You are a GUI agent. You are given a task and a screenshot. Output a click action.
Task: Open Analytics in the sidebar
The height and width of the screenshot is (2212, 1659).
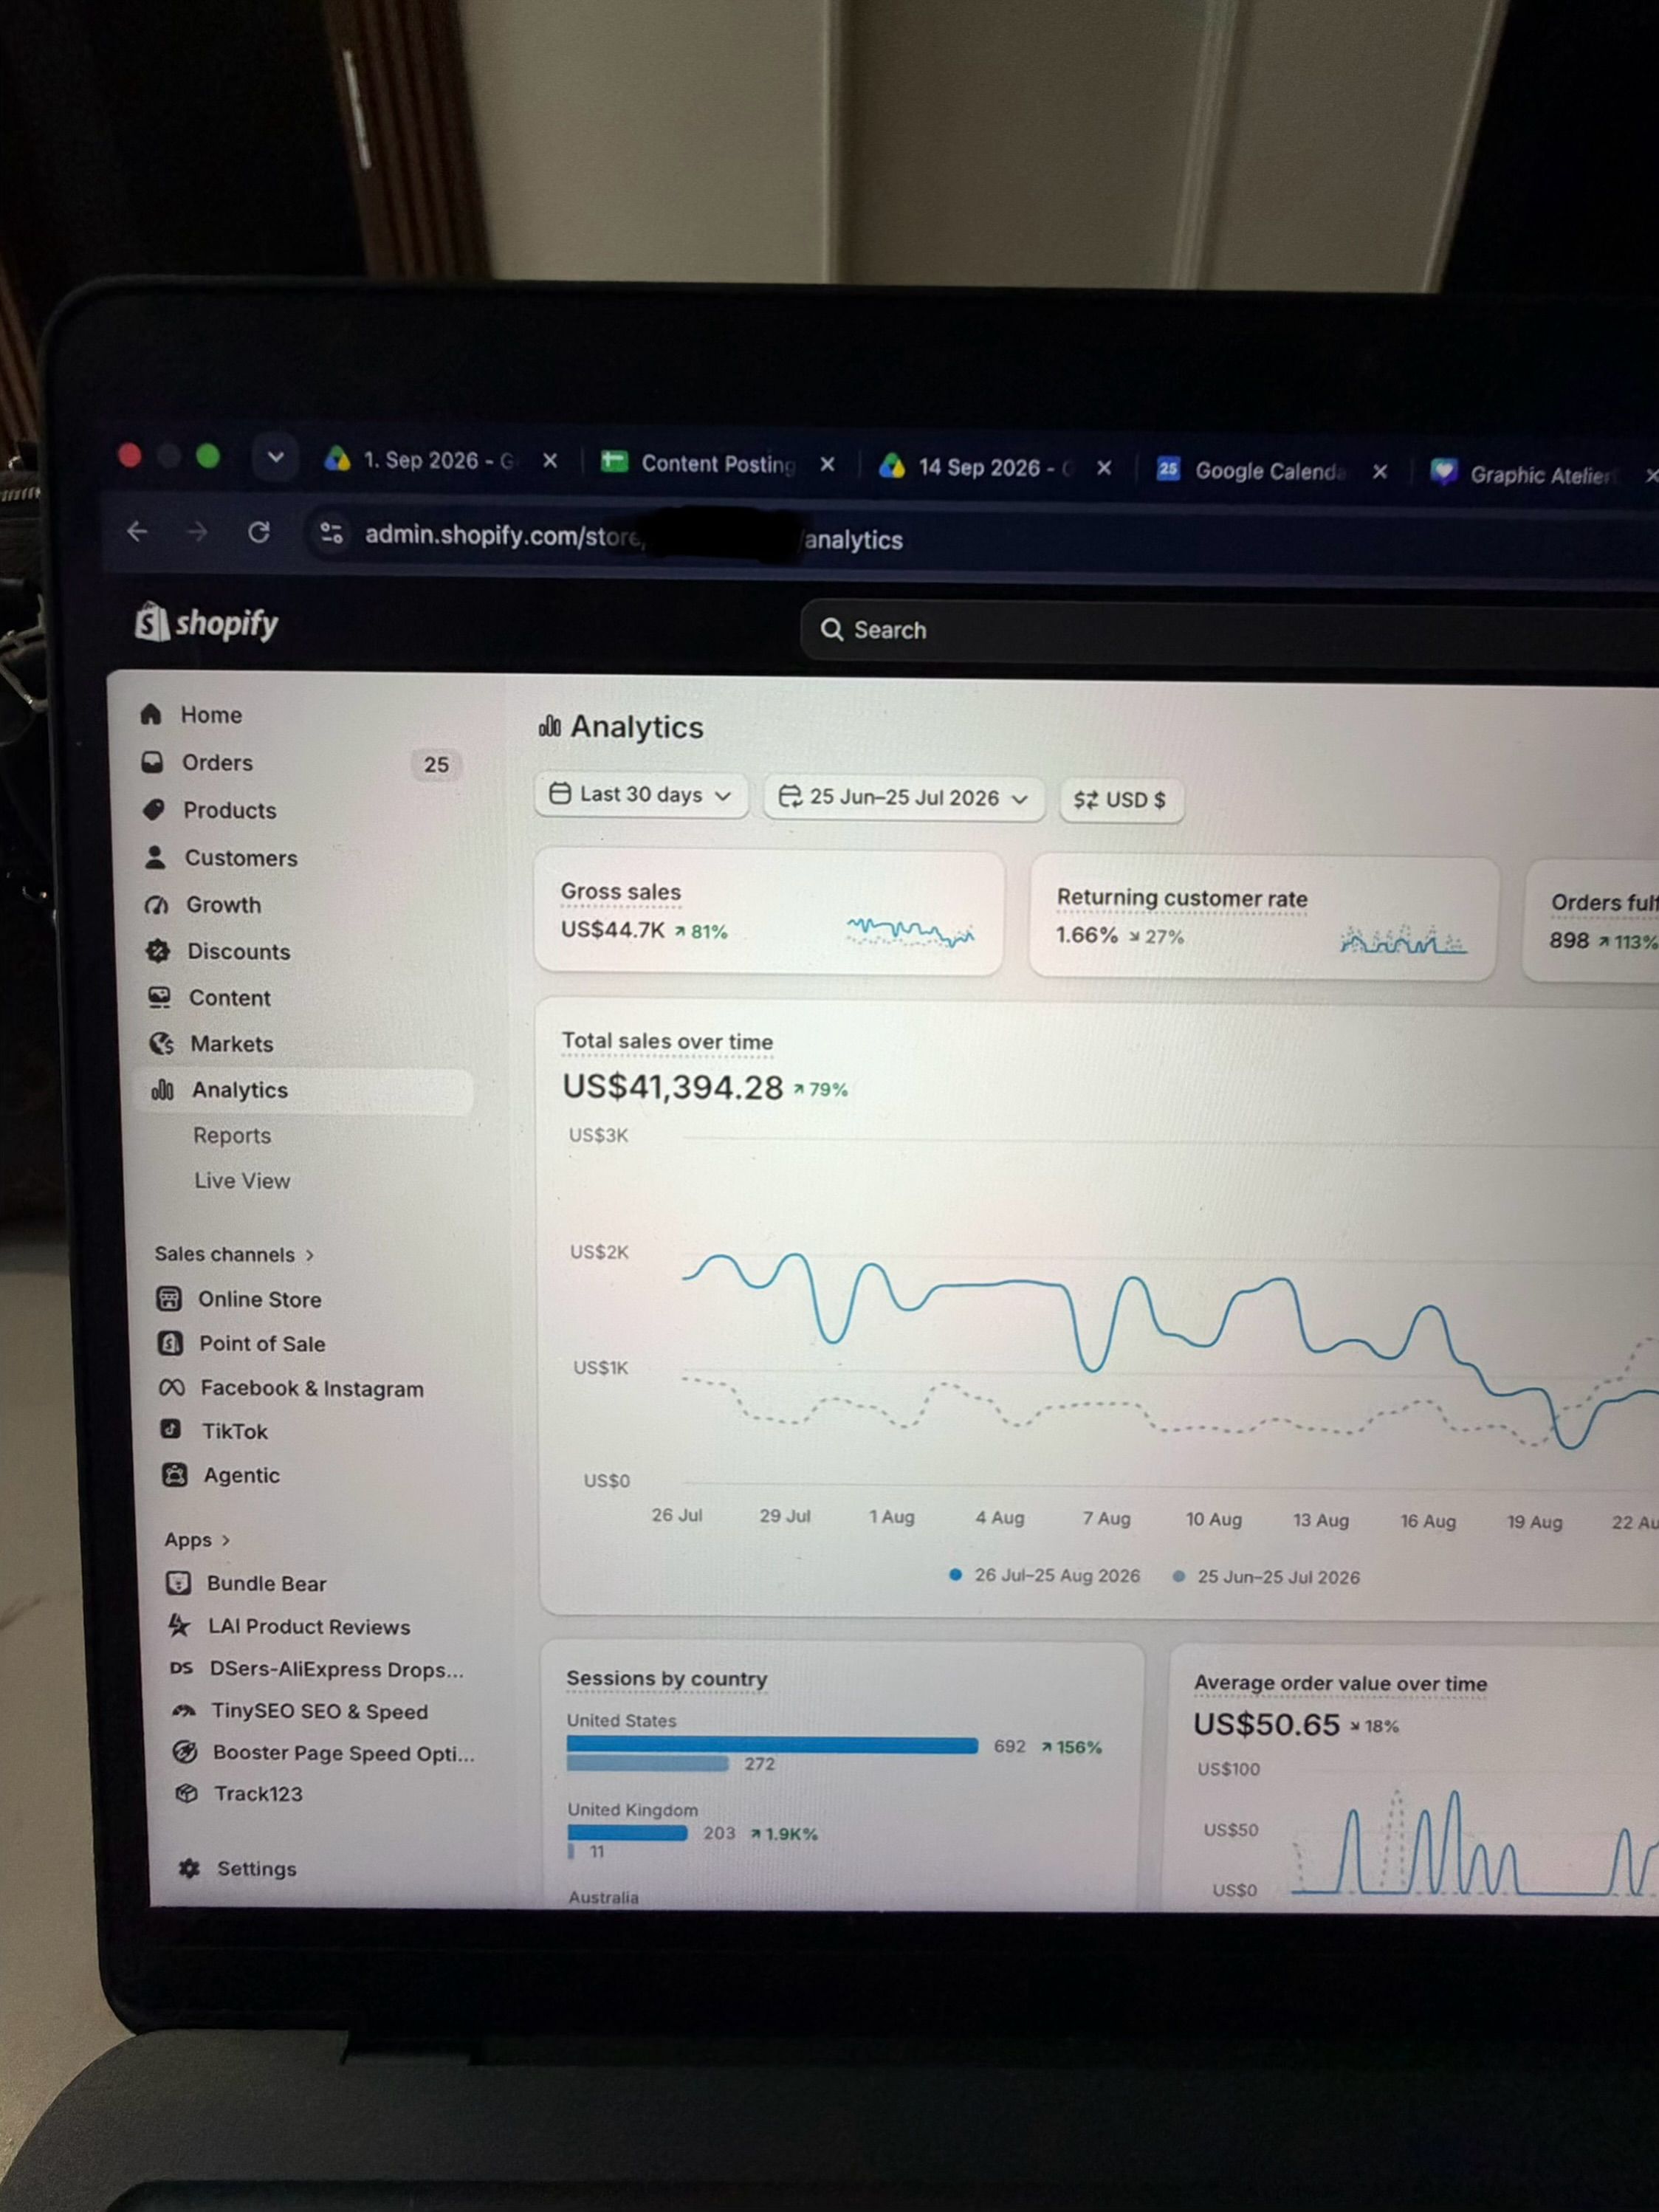[304, 1090]
